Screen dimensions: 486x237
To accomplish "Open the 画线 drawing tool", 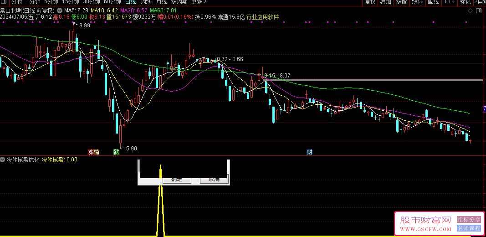I will 433,2.
